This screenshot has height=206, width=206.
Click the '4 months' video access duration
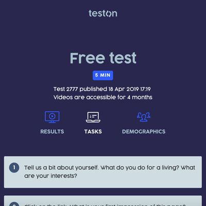pyautogui.click(x=140, y=97)
